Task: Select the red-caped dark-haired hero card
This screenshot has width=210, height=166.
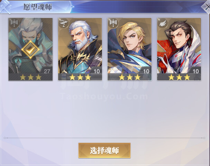Action: (179, 49)
